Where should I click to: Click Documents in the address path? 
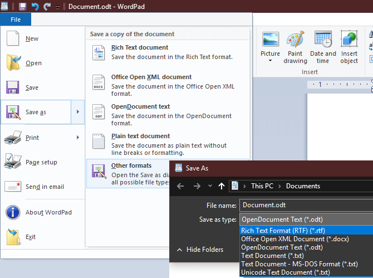(303, 186)
